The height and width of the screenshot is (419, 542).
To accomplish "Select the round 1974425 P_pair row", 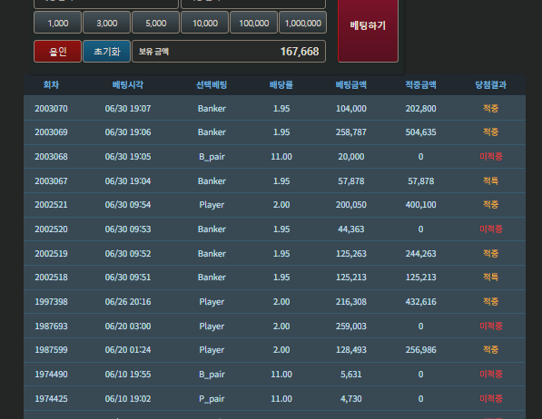I will pyautogui.click(x=274, y=398).
